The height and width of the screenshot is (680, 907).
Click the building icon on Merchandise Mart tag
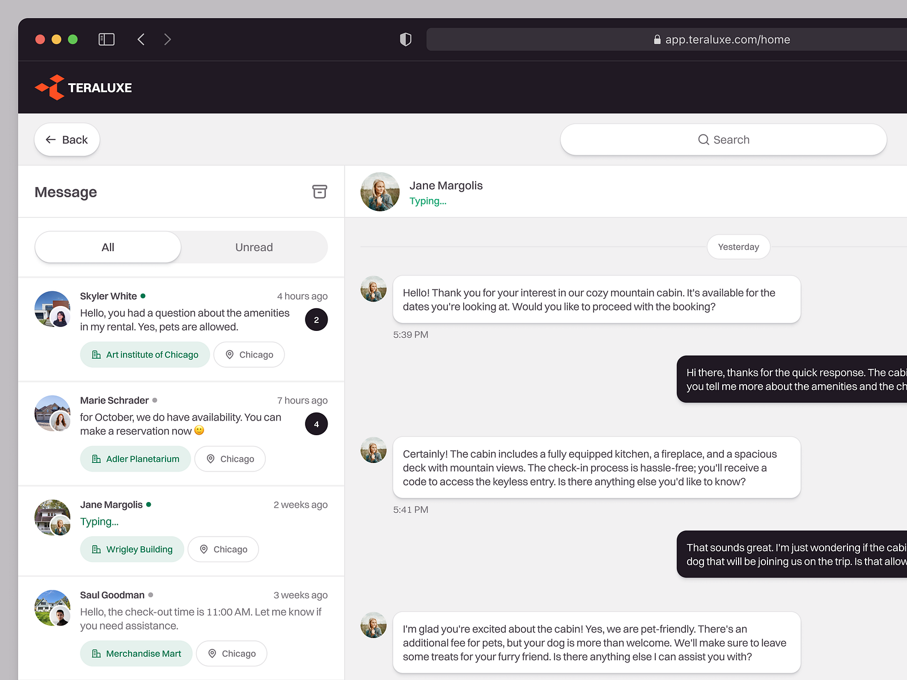[x=96, y=653]
